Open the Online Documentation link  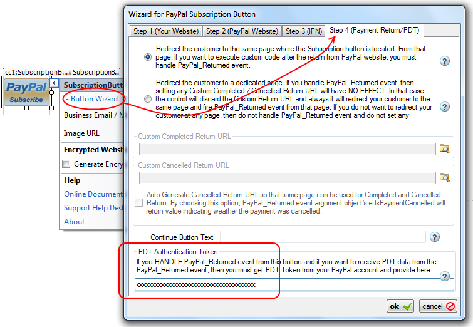click(94, 194)
